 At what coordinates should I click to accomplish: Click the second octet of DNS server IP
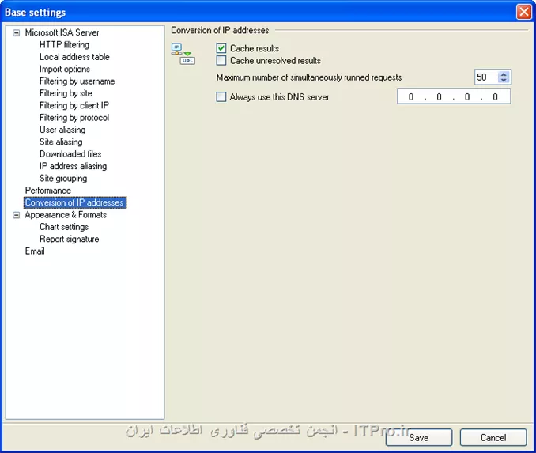click(x=439, y=97)
